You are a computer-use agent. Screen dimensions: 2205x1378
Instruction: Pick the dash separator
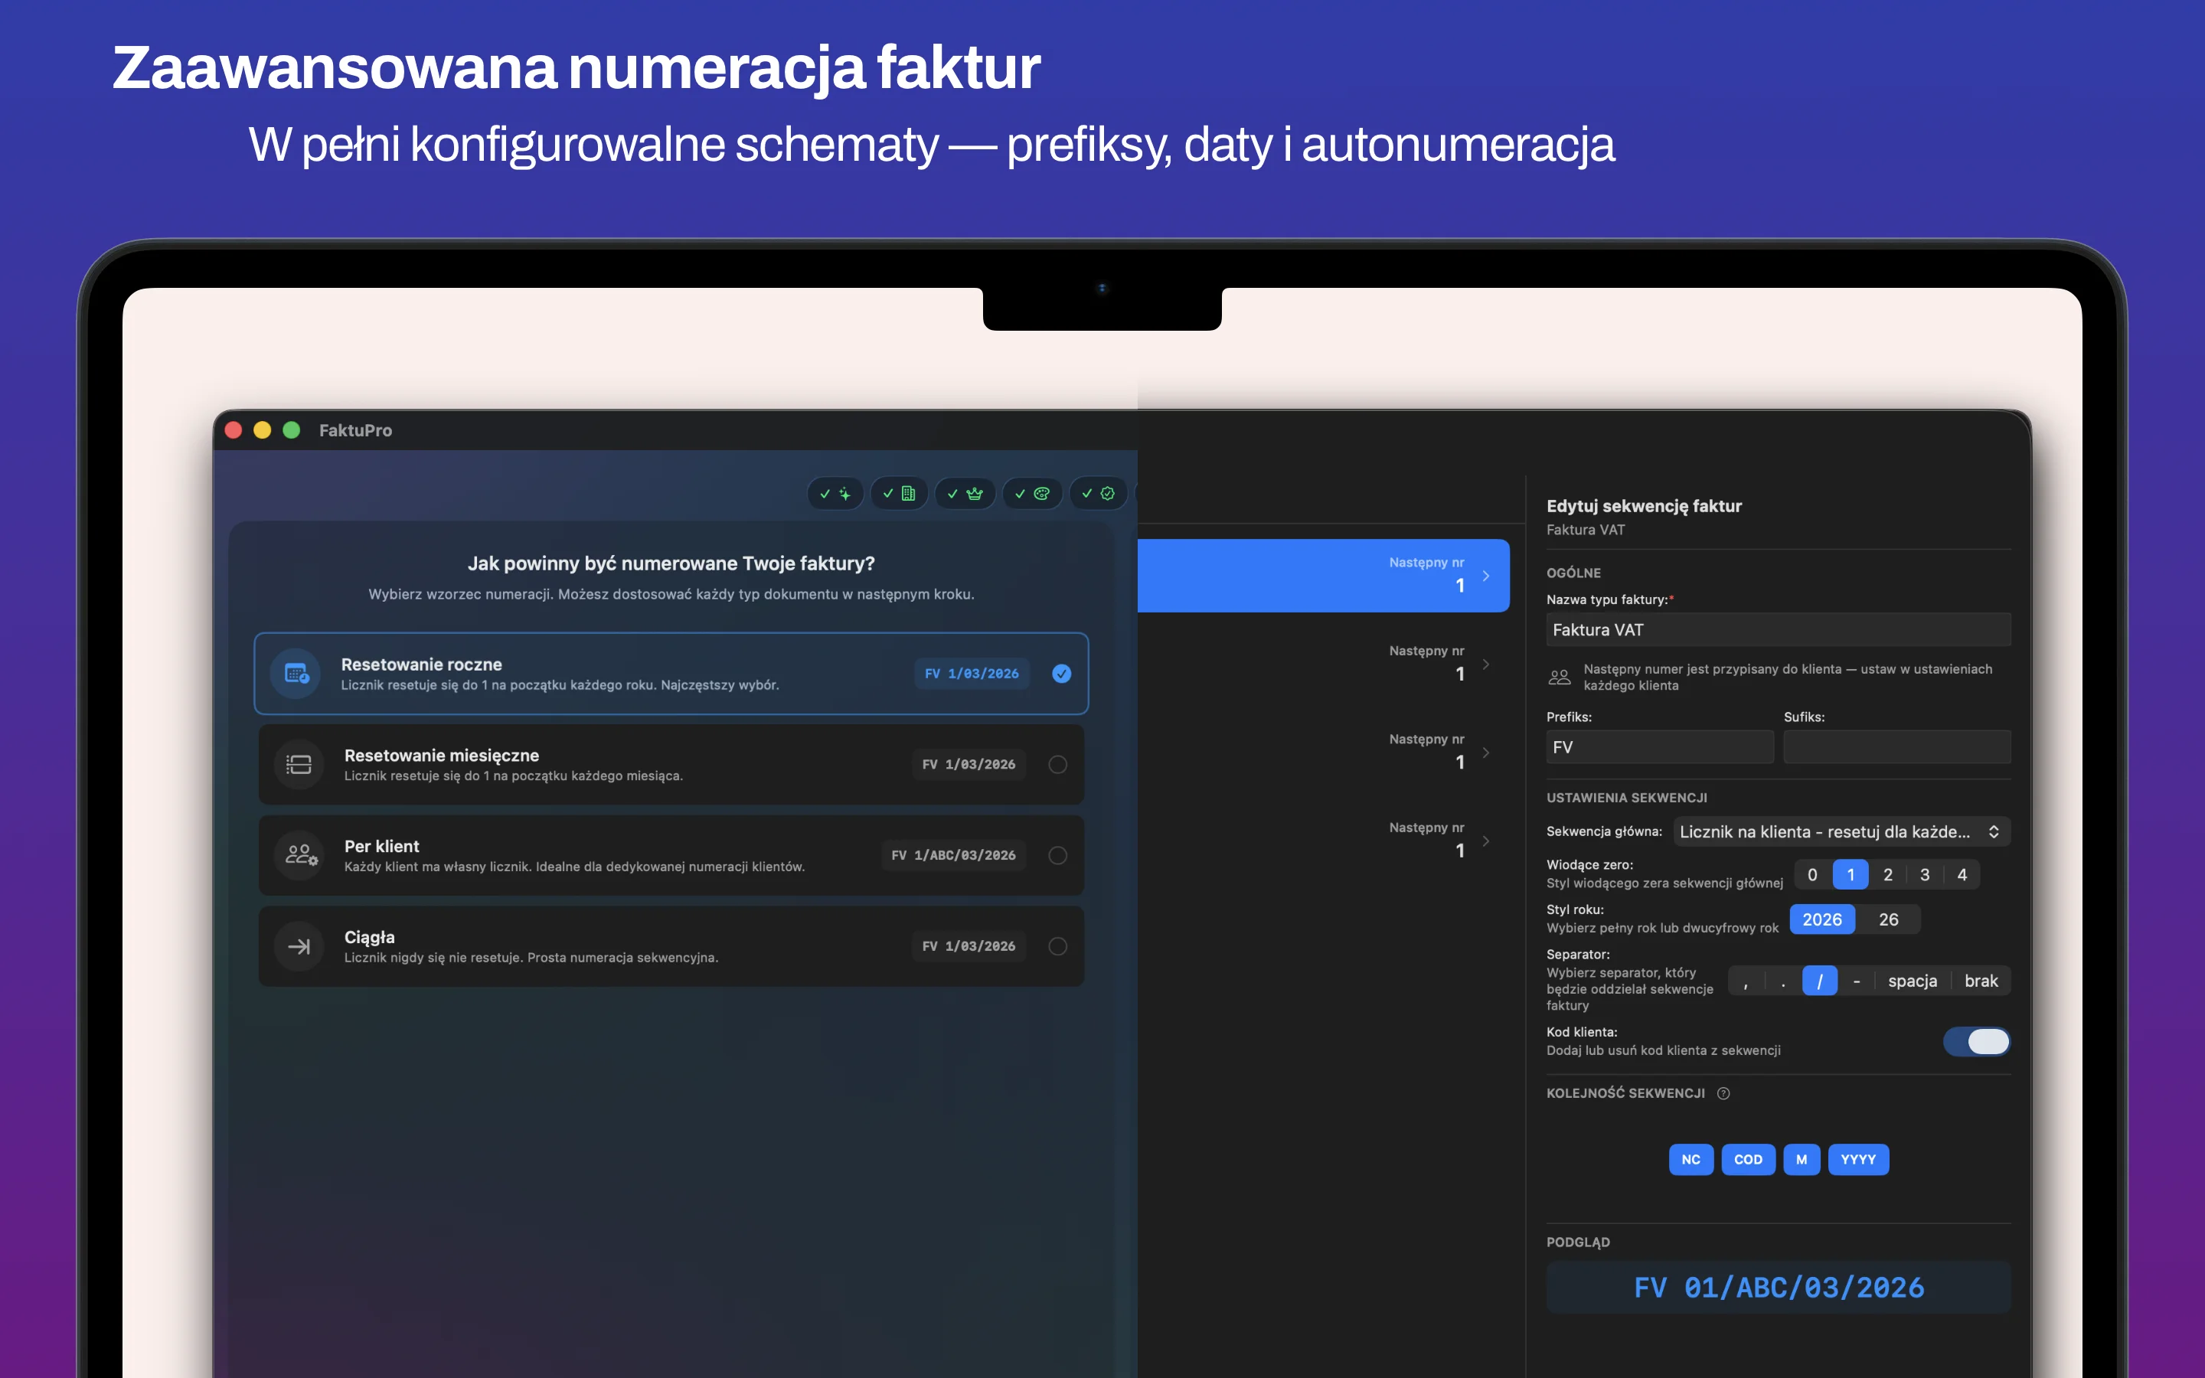[1856, 981]
